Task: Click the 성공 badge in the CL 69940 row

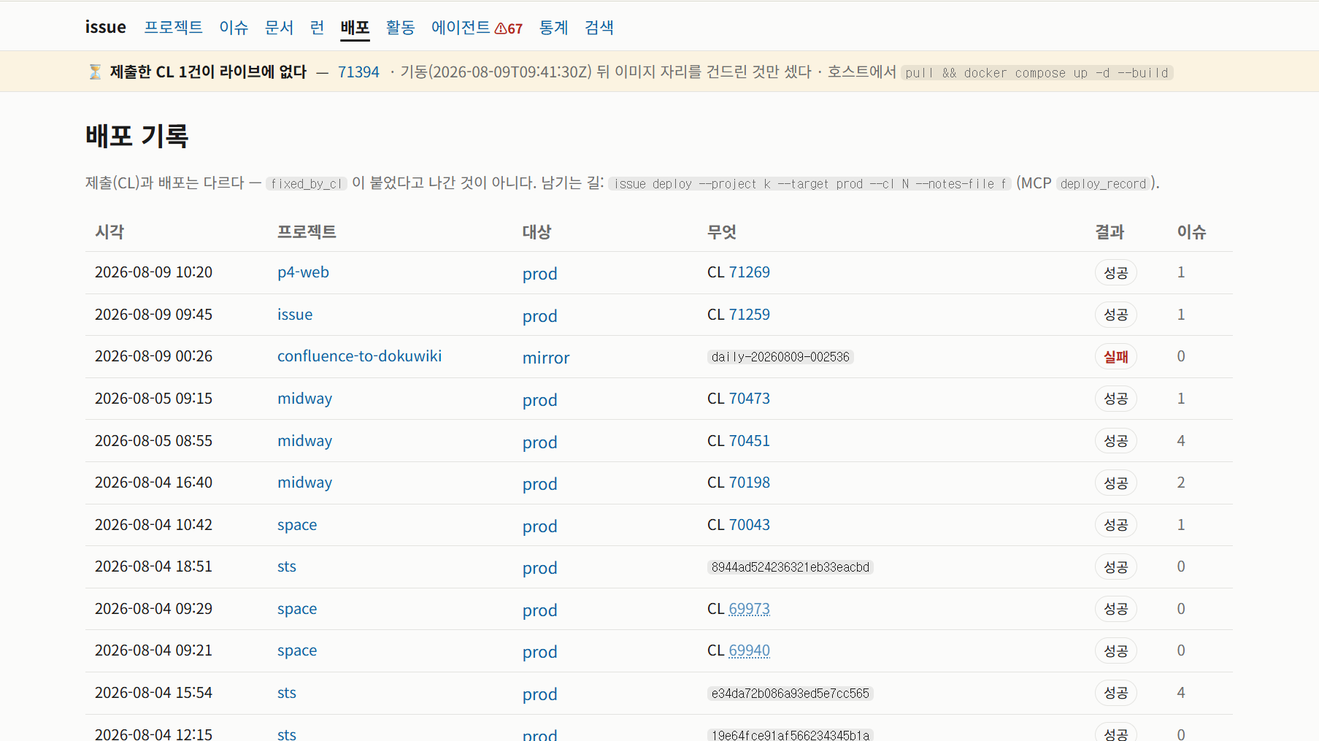Action: point(1116,651)
